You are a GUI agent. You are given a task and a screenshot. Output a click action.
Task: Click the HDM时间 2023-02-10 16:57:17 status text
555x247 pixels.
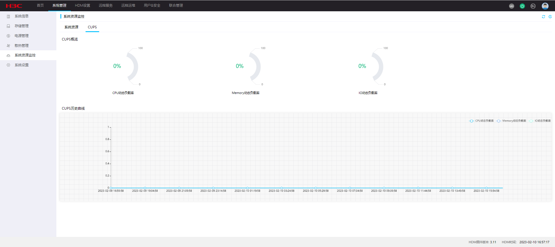tap(526, 242)
